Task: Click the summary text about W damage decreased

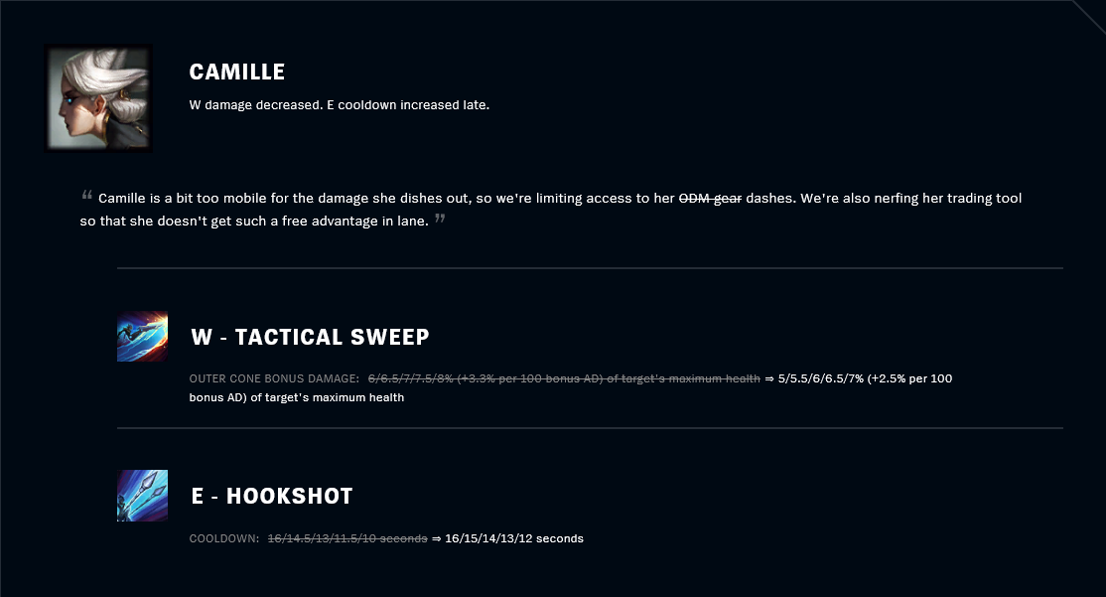Action: click(340, 105)
